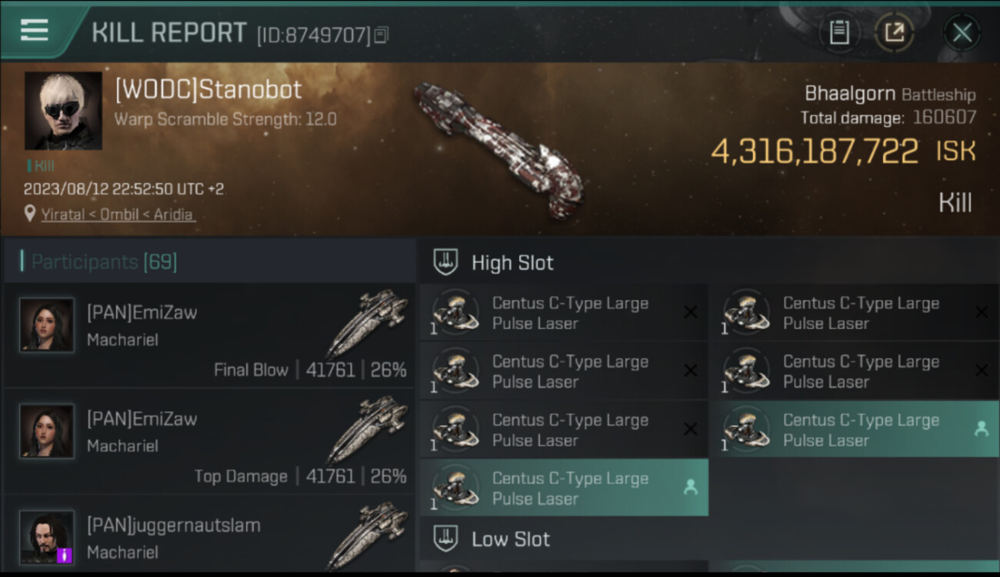Select highlighted Pulse Laser in left column
The width and height of the screenshot is (1000, 577).
[x=563, y=489]
